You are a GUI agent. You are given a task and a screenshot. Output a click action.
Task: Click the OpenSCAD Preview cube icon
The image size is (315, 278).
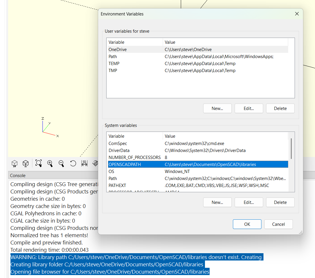click(x=15, y=163)
